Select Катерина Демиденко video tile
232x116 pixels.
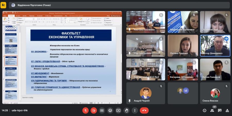183,69
